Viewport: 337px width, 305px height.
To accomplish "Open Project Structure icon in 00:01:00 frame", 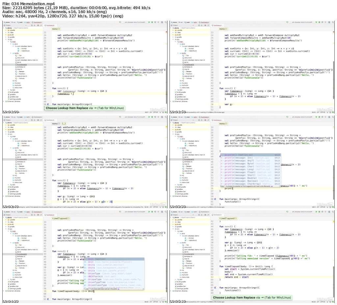I will pyautogui.click(x=162, y=22).
